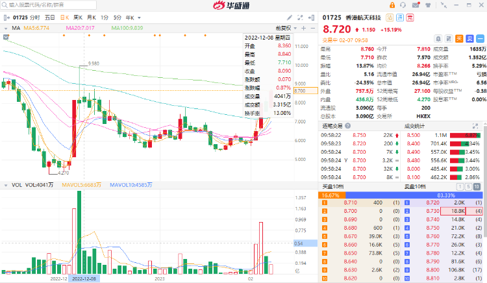487x283 pixels.
Task: Switch to 五日 five-day chart
Action: (x=50, y=18)
